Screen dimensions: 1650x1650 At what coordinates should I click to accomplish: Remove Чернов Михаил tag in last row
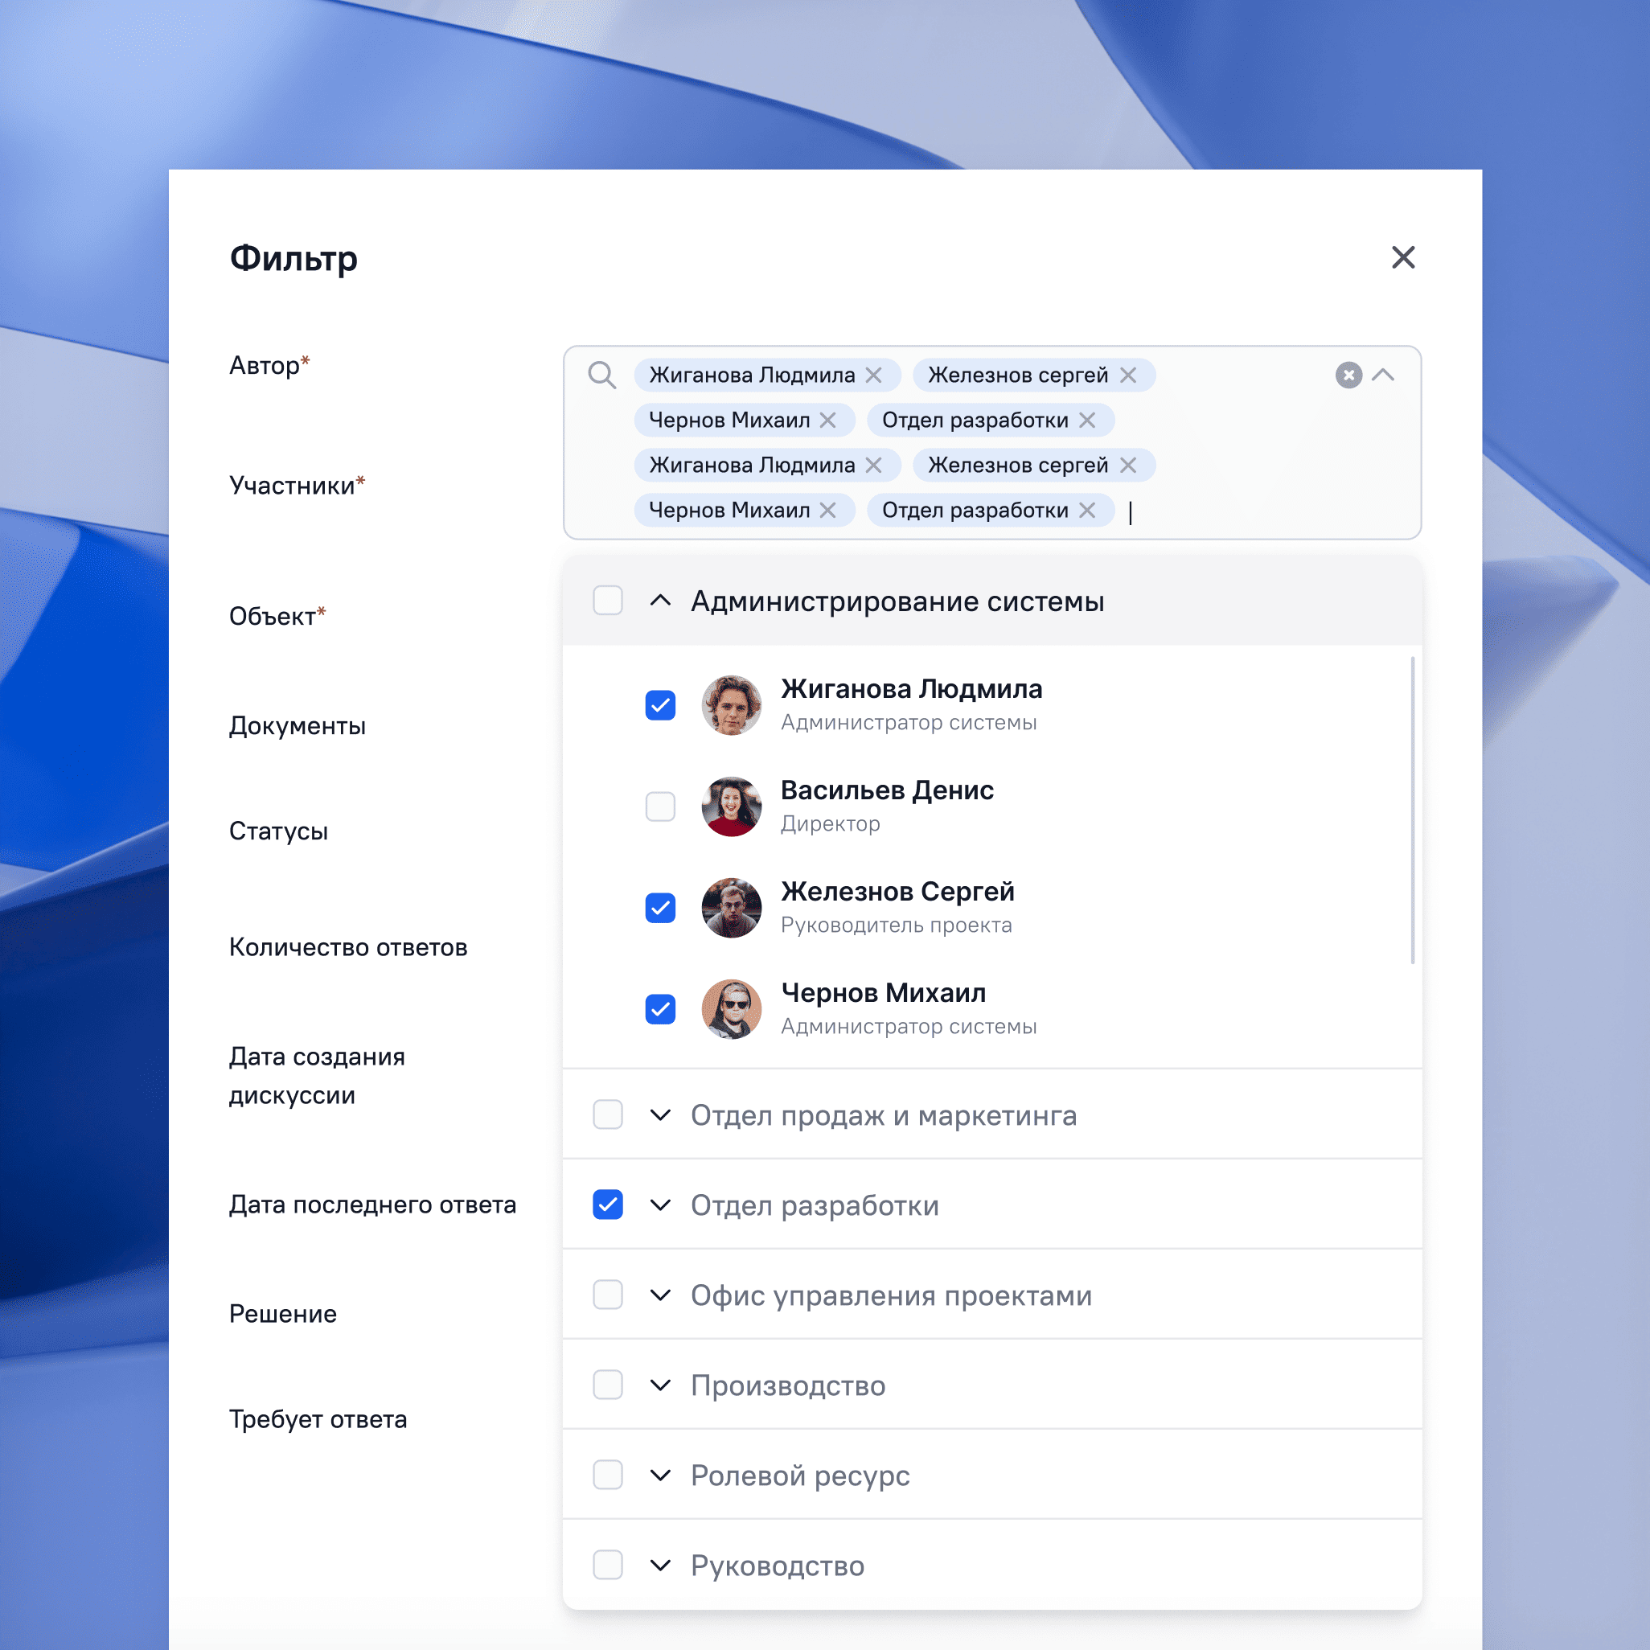click(x=827, y=510)
